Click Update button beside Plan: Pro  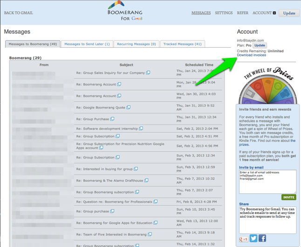pyautogui.click(x=260, y=45)
